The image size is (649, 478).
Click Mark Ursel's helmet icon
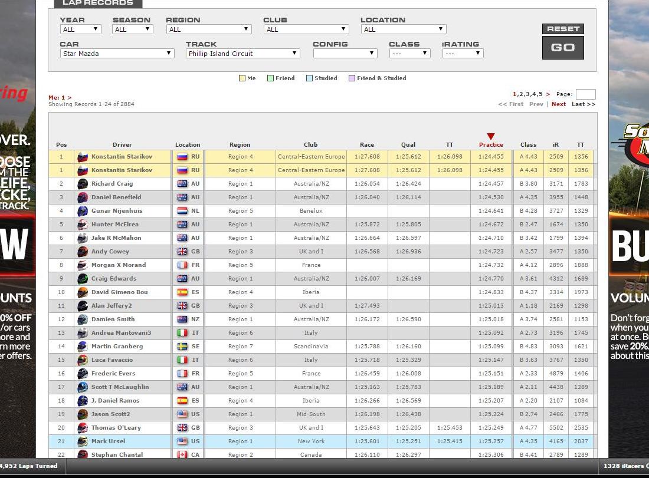pos(83,441)
